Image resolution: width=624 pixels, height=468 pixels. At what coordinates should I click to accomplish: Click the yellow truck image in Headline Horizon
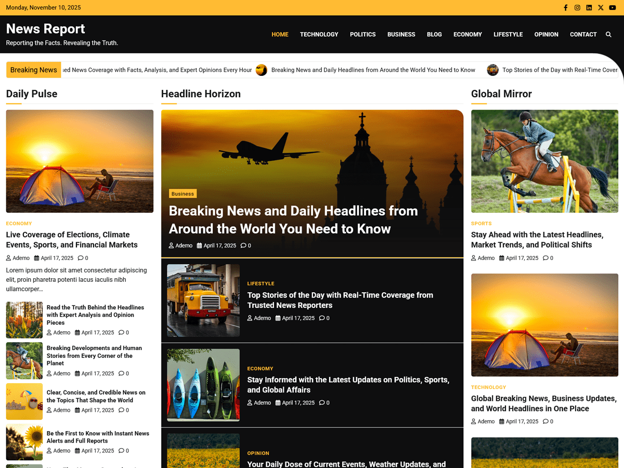[x=203, y=301]
